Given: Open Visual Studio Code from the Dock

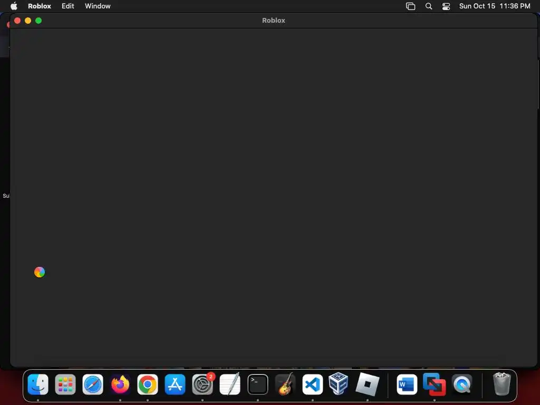Looking at the screenshot, I should [312, 384].
